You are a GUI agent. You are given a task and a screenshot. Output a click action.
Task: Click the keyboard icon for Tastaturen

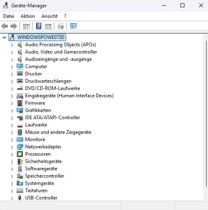tap(20, 191)
